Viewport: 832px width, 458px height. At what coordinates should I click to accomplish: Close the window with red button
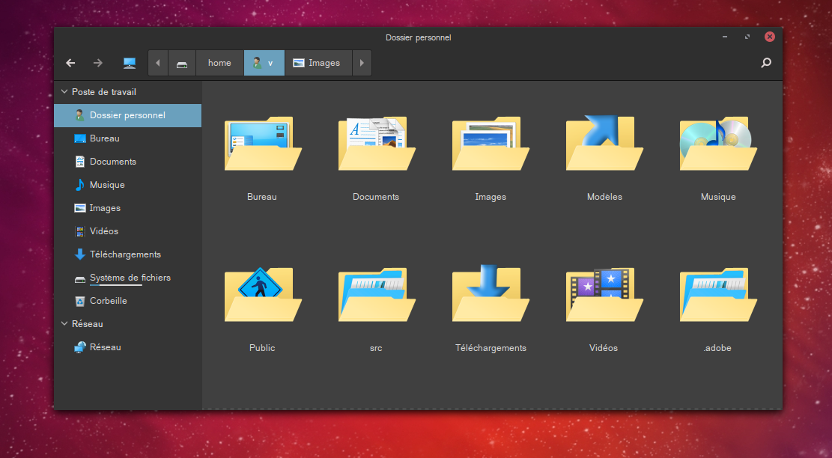769,37
